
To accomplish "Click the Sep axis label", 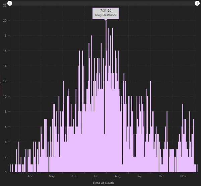I will pyautogui.click(x=139, y=176).
